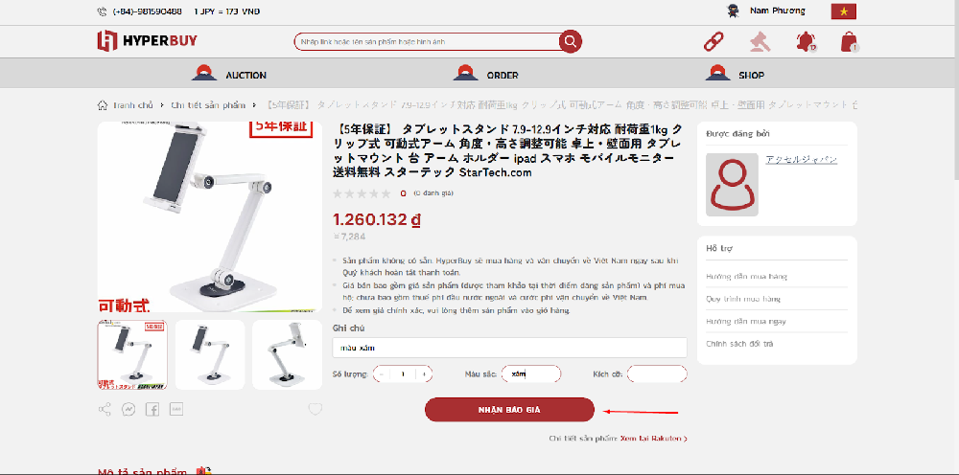Click the Kích cỡ size input field

(x=657, y=373)
